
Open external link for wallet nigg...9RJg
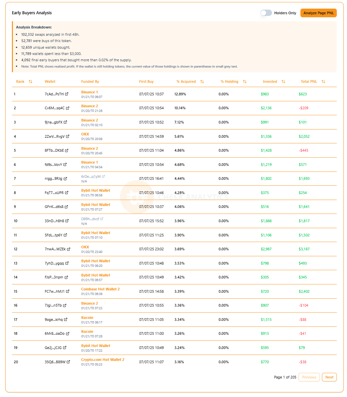[65, 178]
